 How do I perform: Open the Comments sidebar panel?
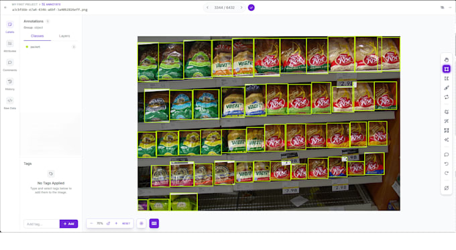click(x=10, y=65)
